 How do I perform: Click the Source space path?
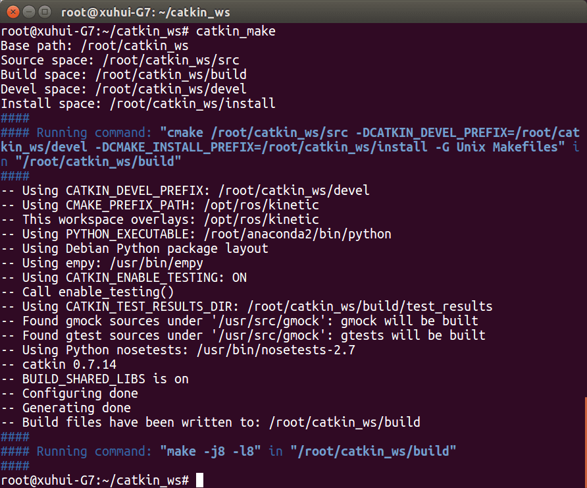[168, 61]
